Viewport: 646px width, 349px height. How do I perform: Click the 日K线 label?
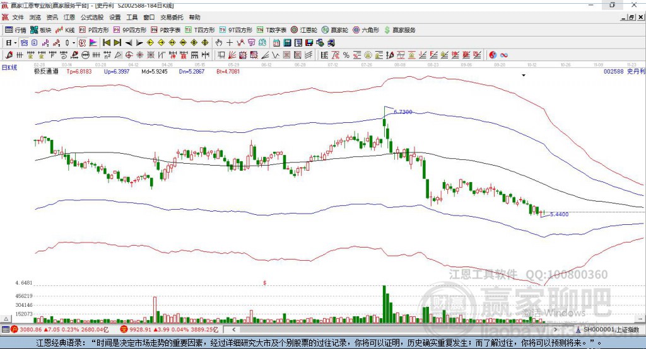pyautogui.click(x=9, y=68)
